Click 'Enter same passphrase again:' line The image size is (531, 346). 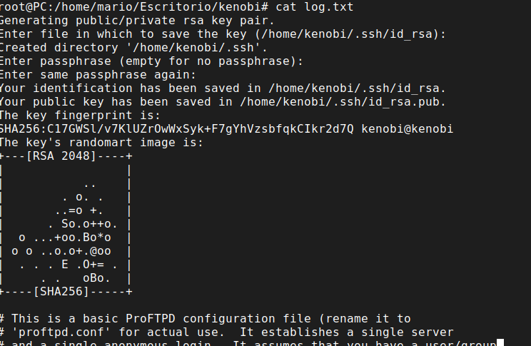98,75
